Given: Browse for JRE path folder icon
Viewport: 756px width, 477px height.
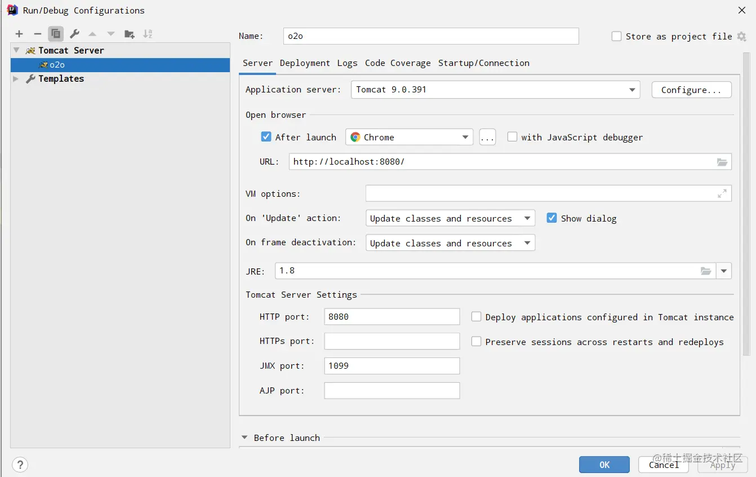Looking at the screenshot, I should tap(706, 271).
